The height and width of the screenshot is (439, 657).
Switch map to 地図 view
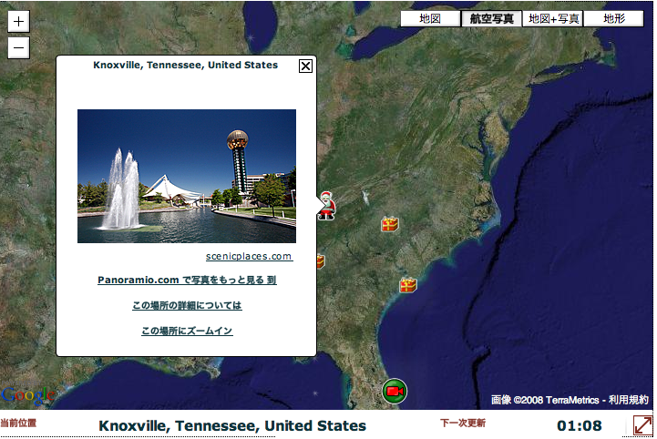point(430,18)
